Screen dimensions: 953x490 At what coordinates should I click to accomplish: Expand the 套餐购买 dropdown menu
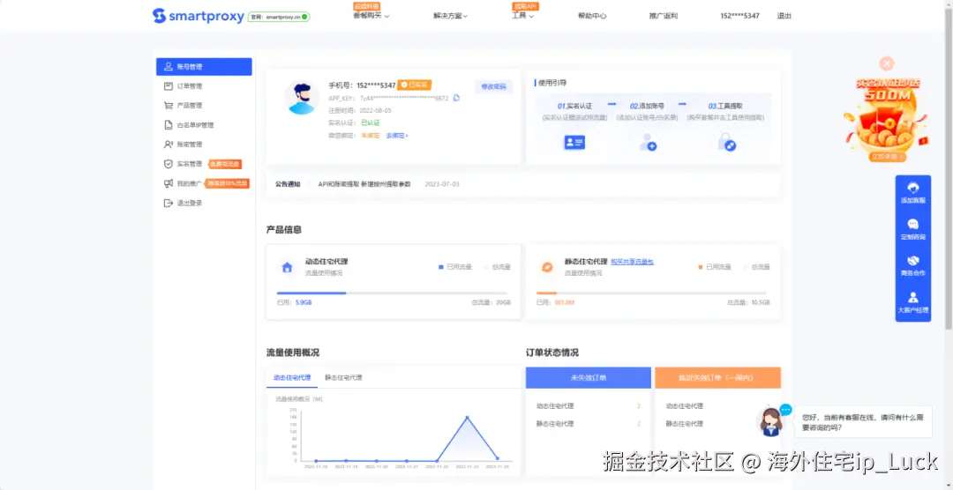pyautogui.click(x=371, y=16)
